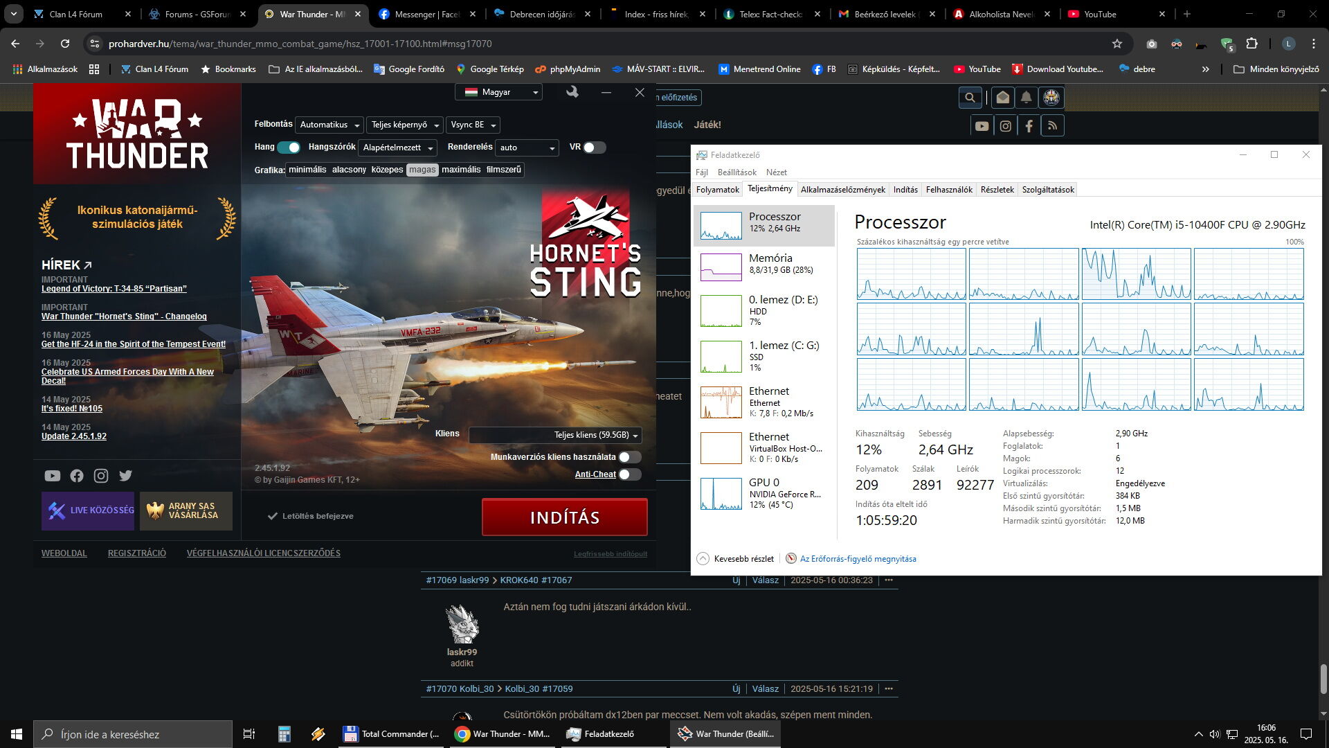Viewport: 1329px width, 748px height.
Task: Open the Chrome three-dot menu
Action: click(x=1314, y=44)
